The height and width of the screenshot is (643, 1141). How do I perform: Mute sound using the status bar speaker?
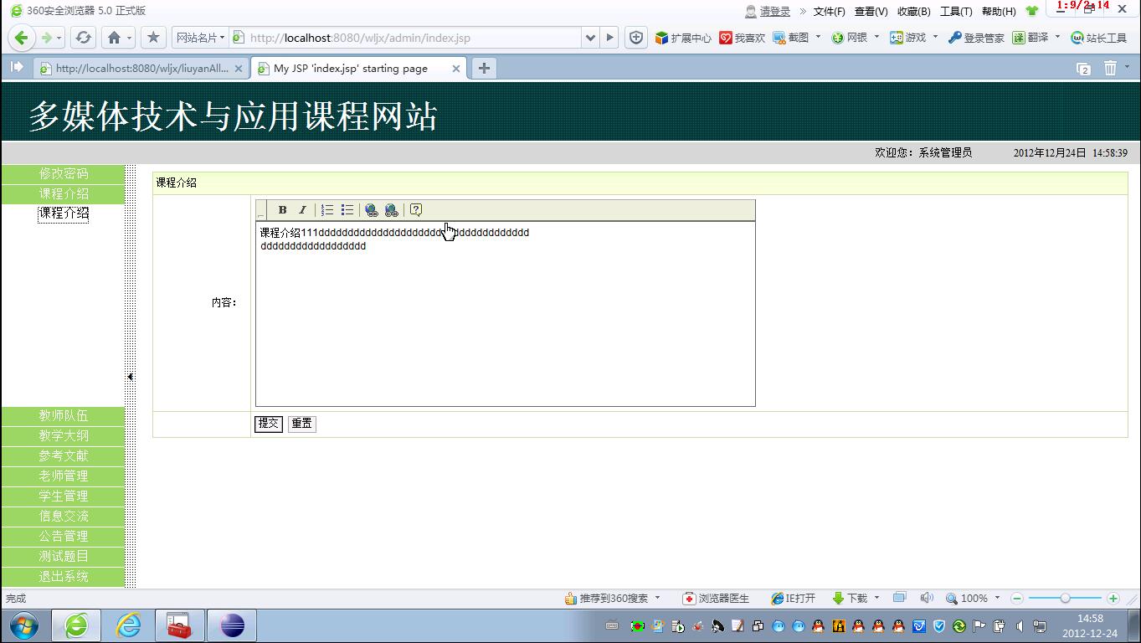926,598
